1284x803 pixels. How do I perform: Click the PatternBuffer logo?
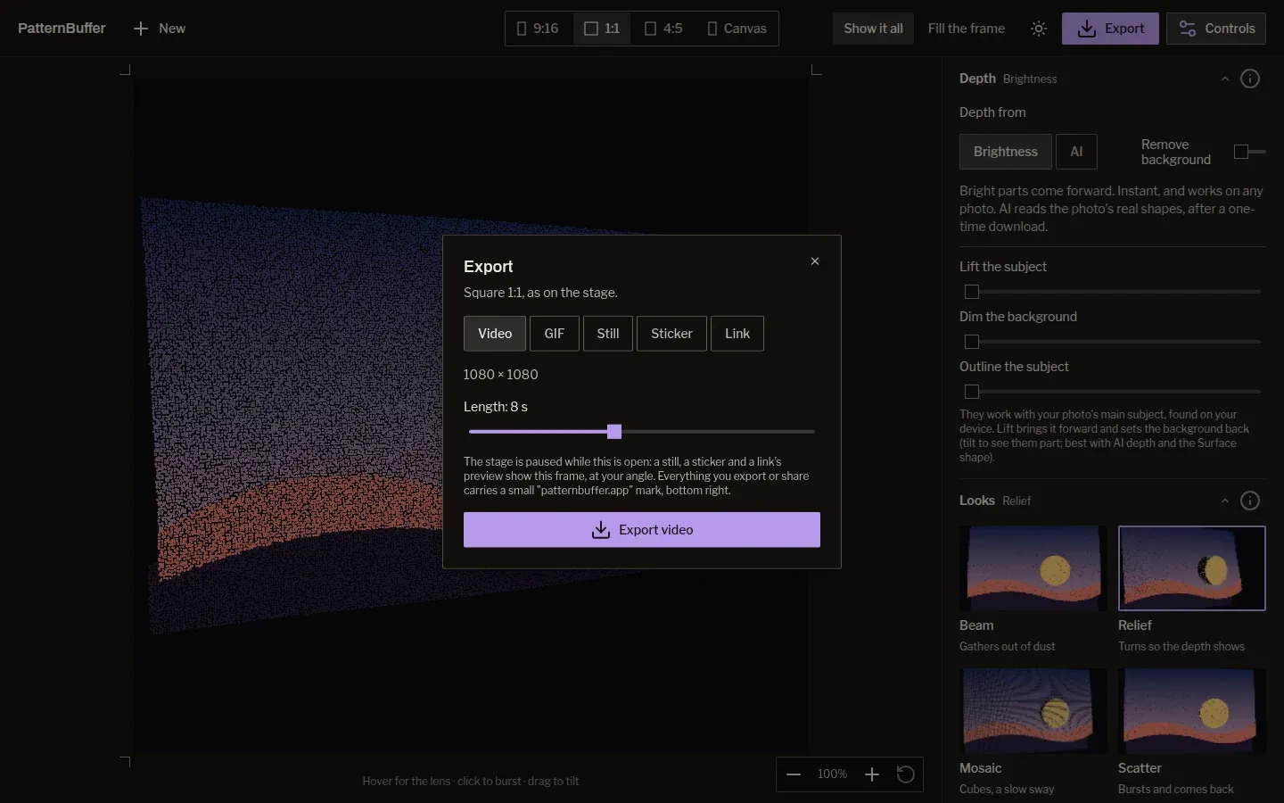pyautogui.click(x=62, y=29)
